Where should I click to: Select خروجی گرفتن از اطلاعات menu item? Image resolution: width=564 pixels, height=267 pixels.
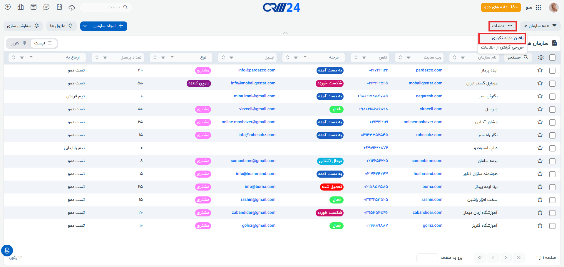502,47
